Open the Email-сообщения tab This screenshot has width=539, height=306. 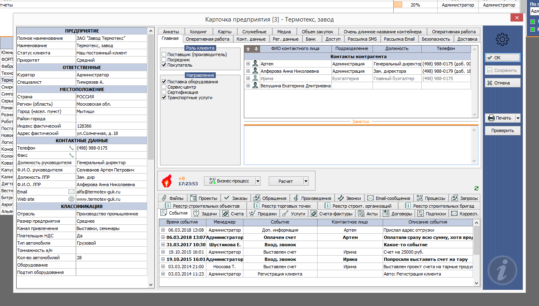click(x=389, y=198)
